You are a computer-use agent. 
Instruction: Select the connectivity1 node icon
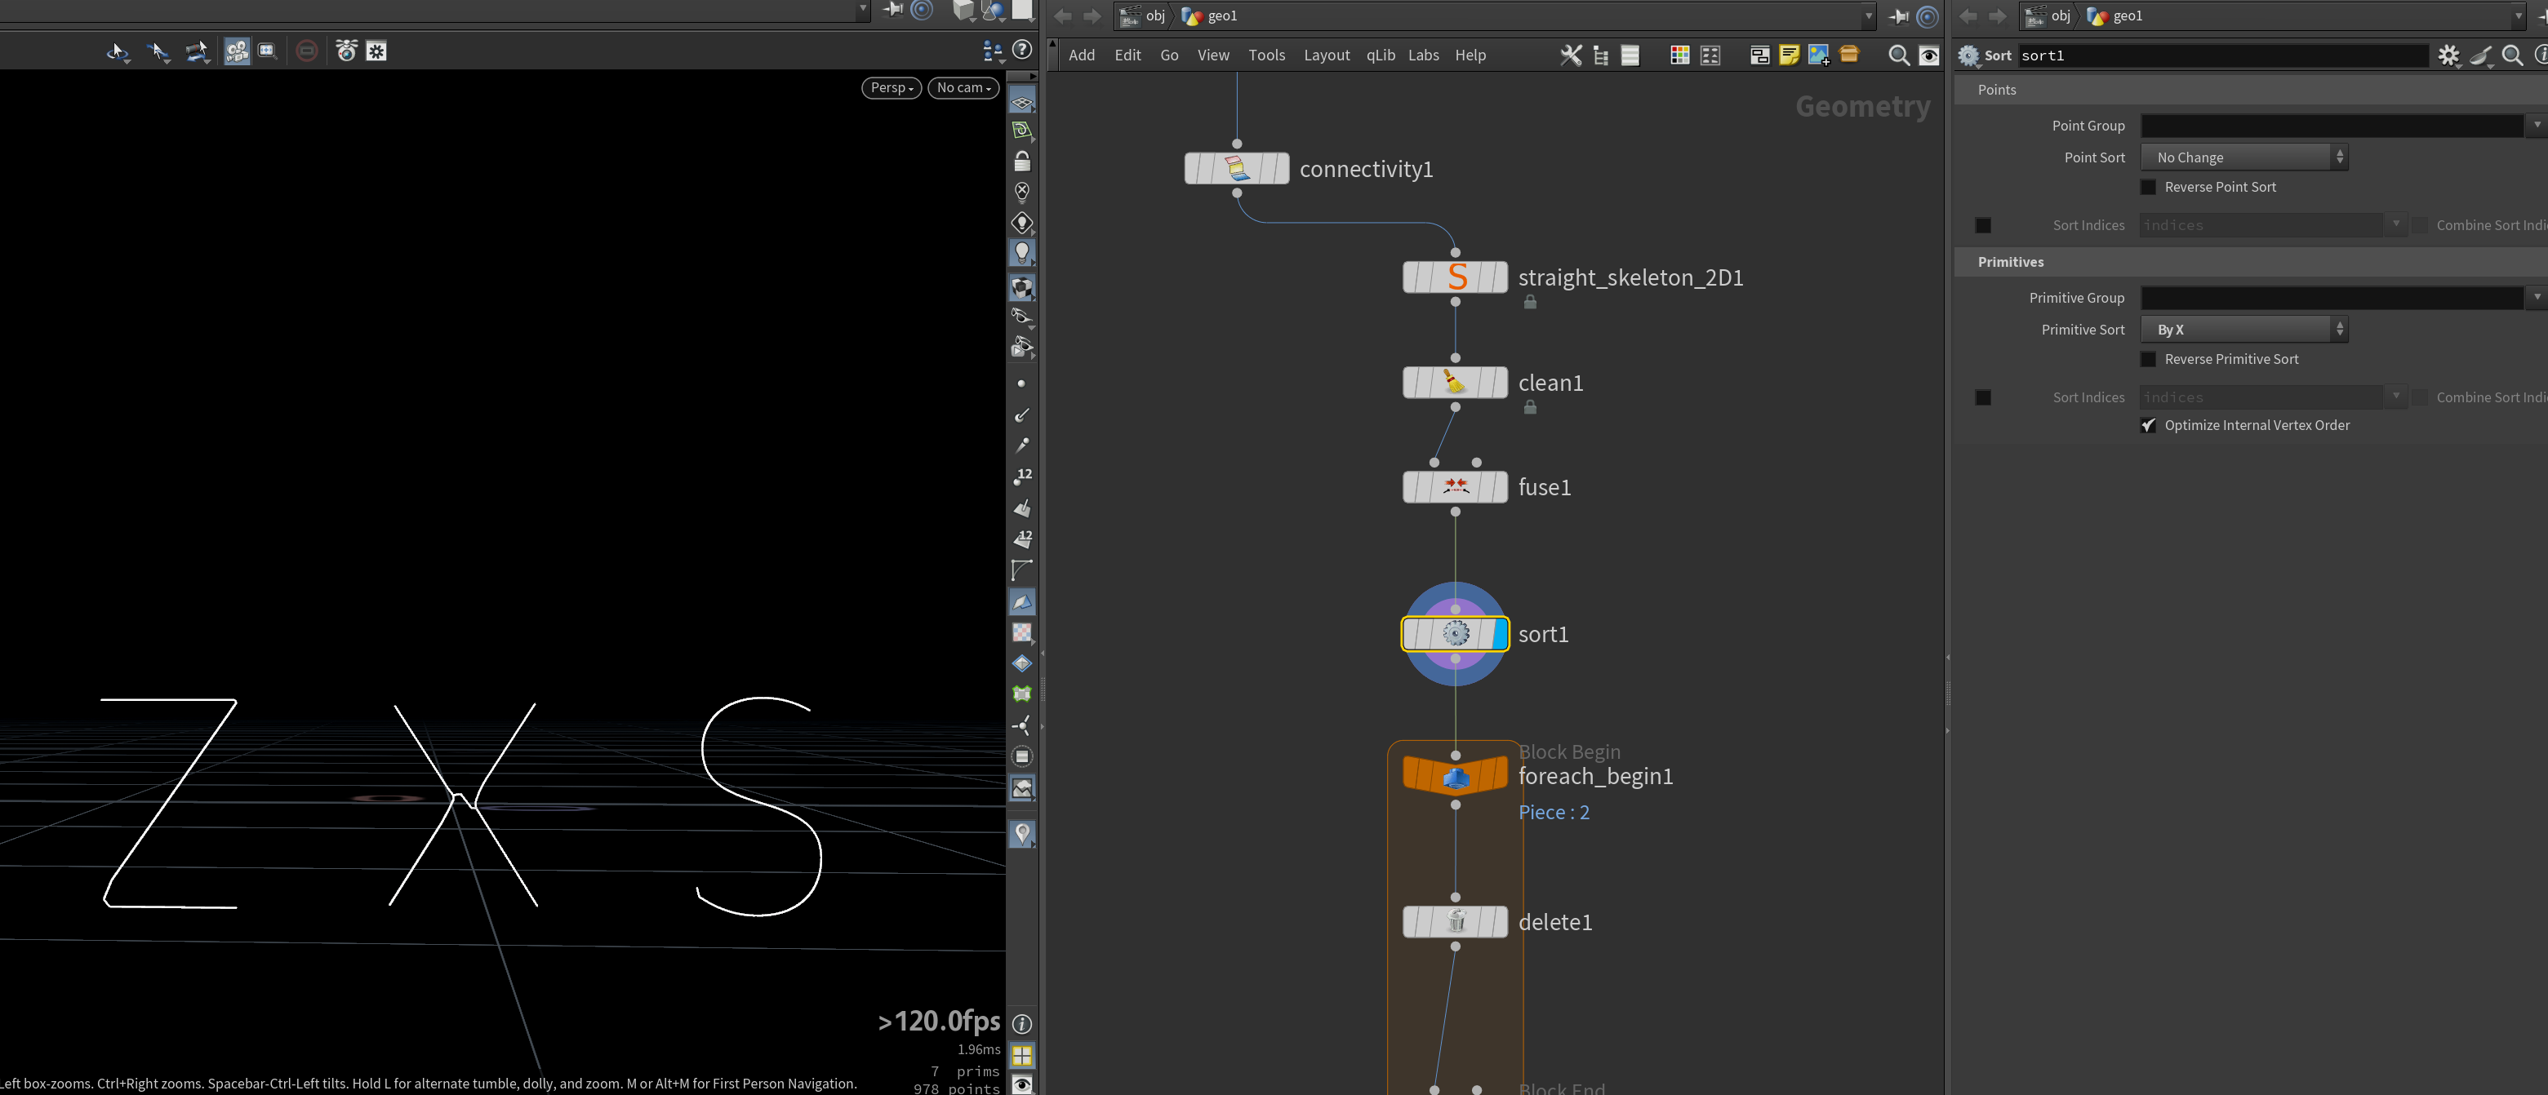[1236, 169]
